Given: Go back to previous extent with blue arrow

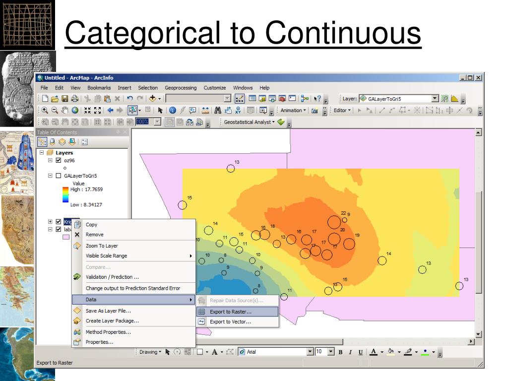Looking at the screenshot, I should coord(110,110).
